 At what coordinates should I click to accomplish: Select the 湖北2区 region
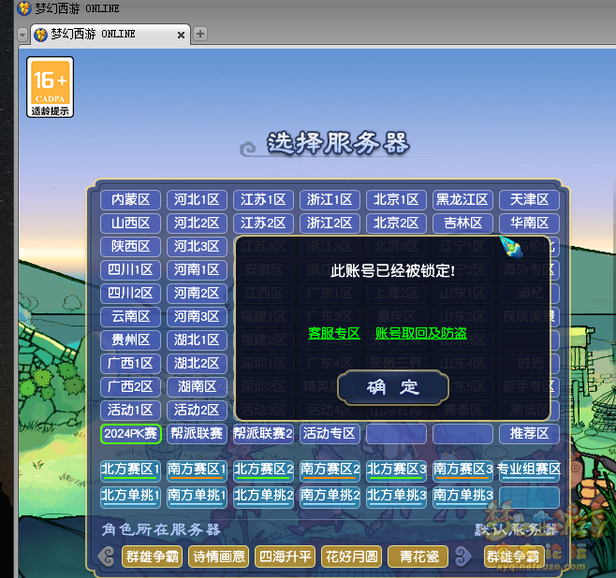pyautogui.click(x=197, y=364)
